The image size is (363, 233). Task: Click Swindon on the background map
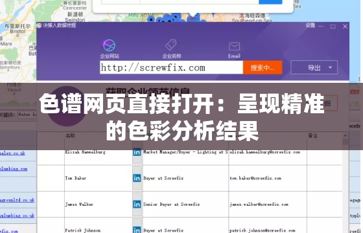(x=75, y=20)
